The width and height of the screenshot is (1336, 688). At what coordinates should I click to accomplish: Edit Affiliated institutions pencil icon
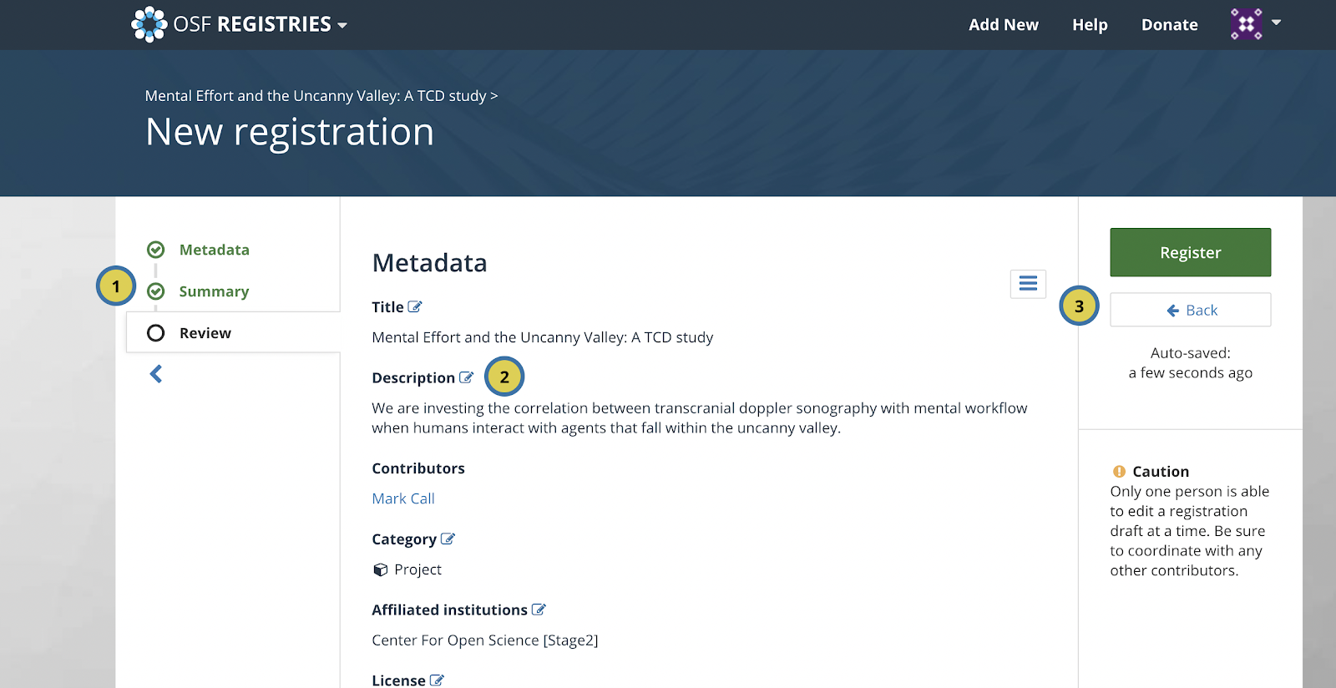(539, 610)
